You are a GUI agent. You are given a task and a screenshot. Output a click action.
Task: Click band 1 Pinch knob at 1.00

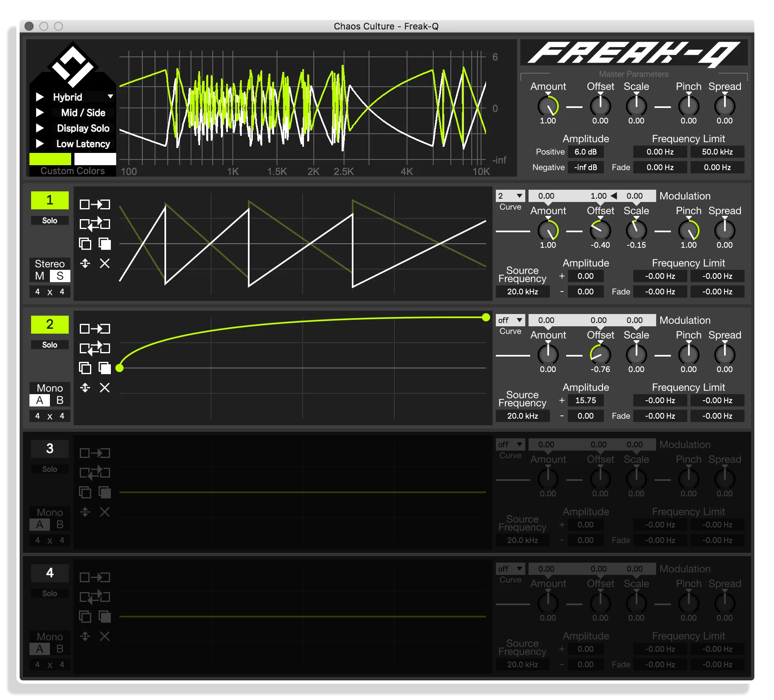tap(688, 230)
